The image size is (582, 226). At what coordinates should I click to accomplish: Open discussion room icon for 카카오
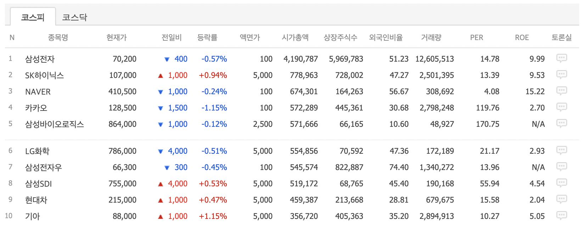pyautogui.click(x=561, y=107)
